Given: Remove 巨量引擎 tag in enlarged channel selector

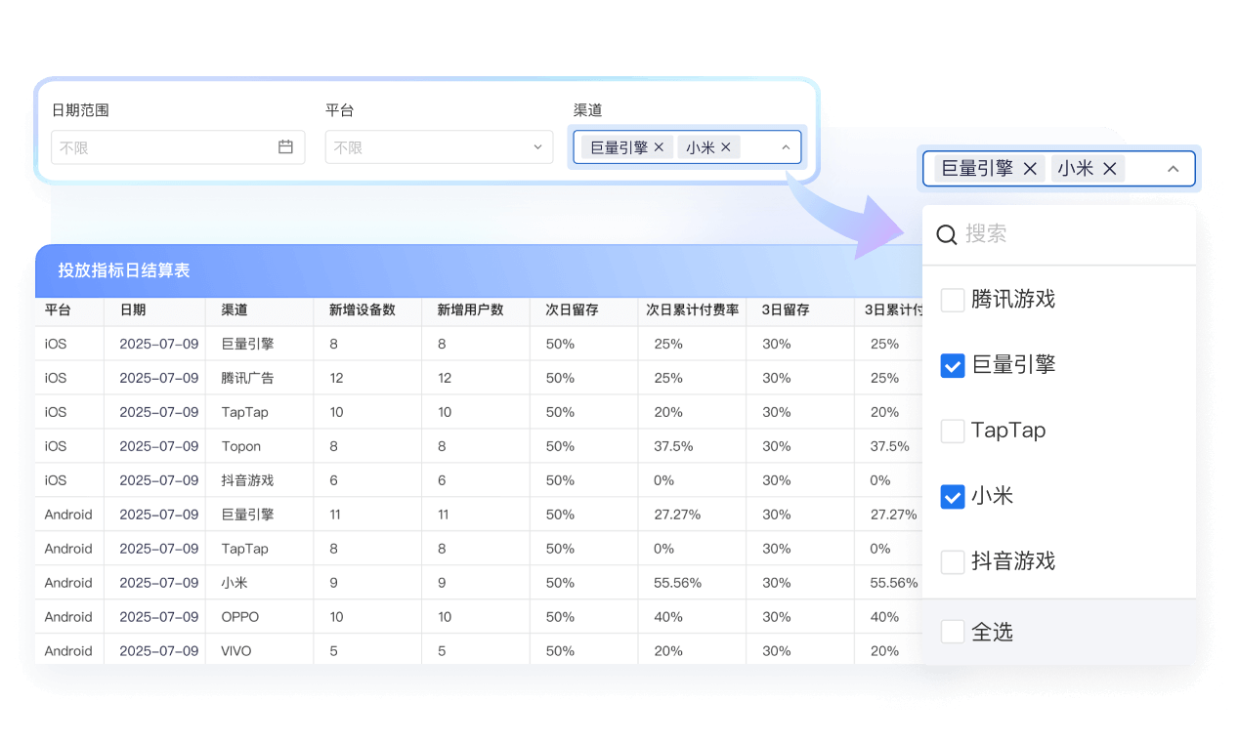Looking at the screenshot, I should click(x=1030, y=169).
